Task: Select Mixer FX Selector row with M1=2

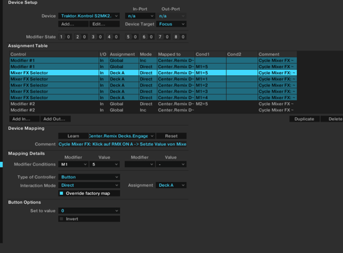Action: click(x=153, y=85)
